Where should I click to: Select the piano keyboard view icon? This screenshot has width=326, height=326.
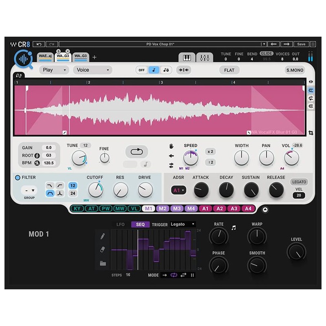point(186,57)
